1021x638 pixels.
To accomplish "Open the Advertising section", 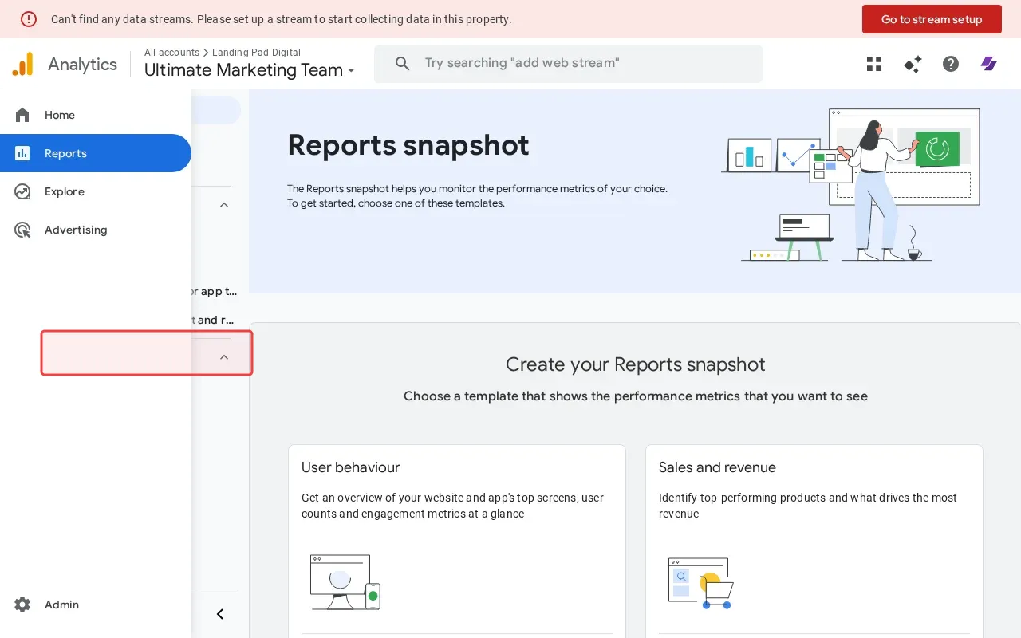I will point(76,230).
